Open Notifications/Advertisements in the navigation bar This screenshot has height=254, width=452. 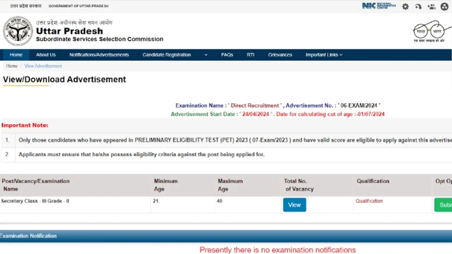[99, 55]
